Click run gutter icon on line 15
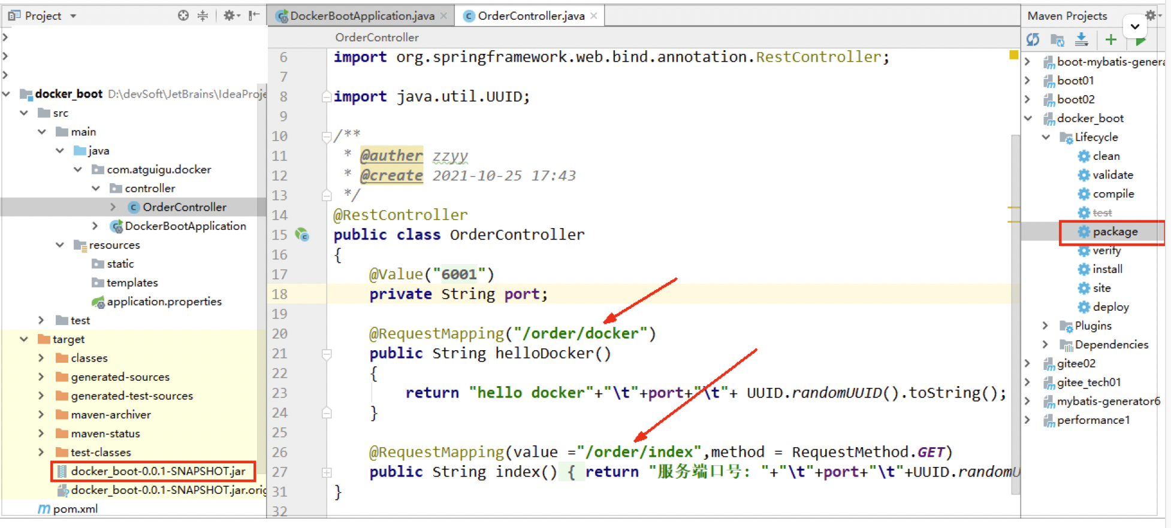Viewport: 1171px width, 528px height. [302, 235]
